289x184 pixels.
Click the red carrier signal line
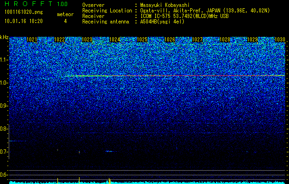(x=176, y=75)
